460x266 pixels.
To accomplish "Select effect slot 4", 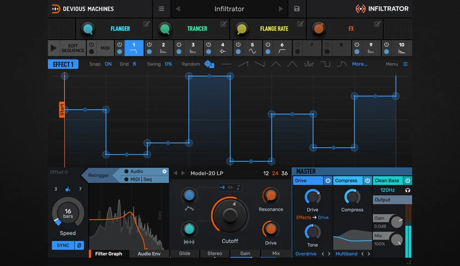I will pyautogui.click(x=223, y=48).
